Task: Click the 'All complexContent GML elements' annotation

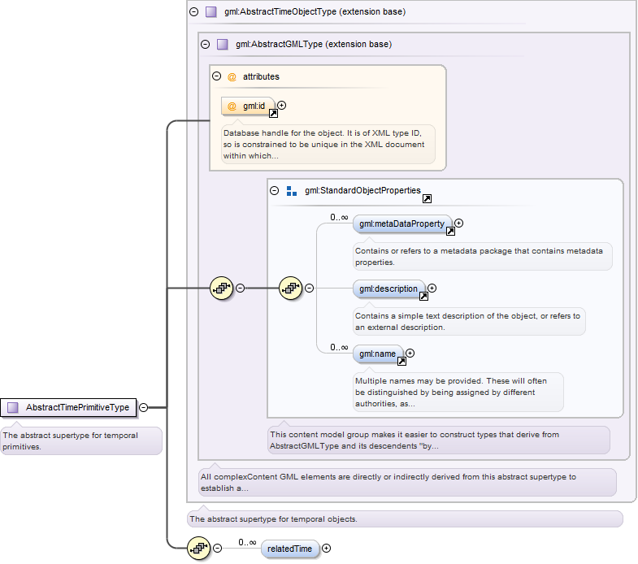Action: pyautogui.click(x=407, y=483)
